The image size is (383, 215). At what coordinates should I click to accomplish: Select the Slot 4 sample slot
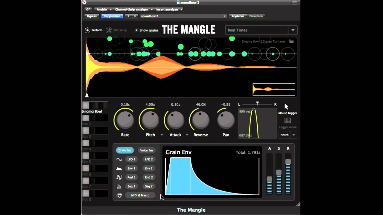(95, 143)
